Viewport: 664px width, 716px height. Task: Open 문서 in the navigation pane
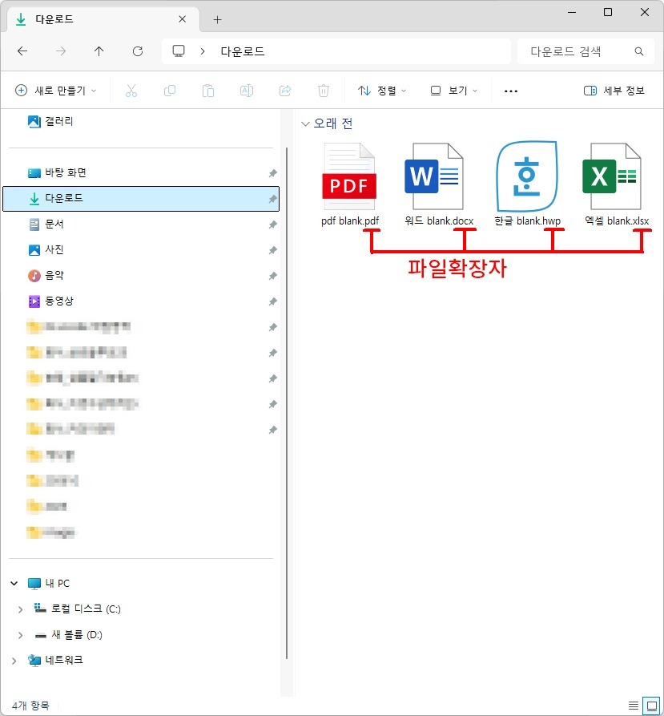pyautogui.click(x=46, y=225)
